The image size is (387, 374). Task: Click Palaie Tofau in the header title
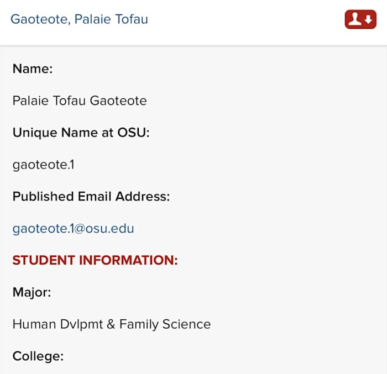click(111, 19)
